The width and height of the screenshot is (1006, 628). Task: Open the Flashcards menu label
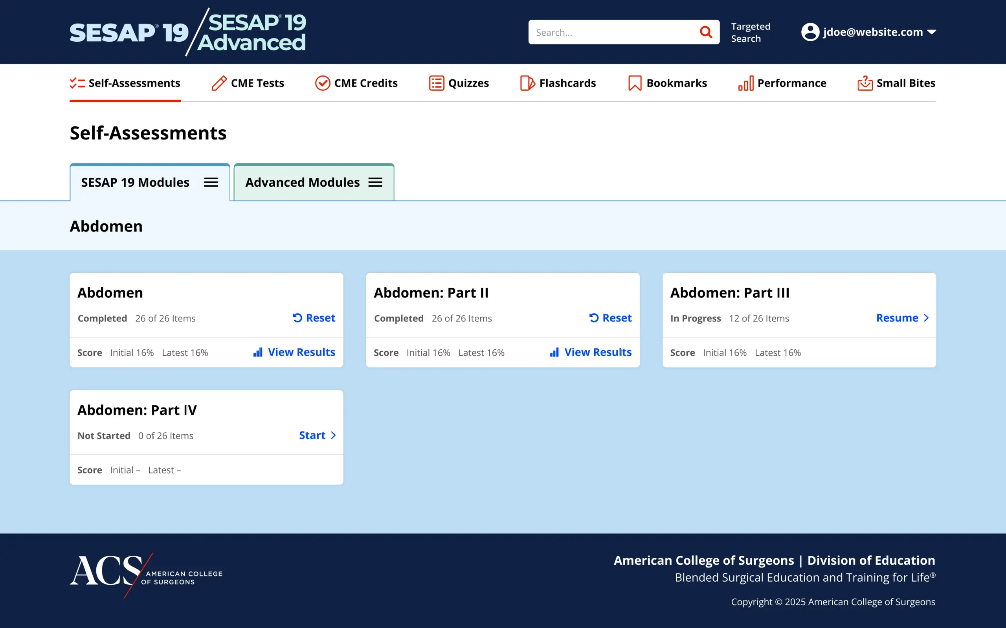(567, 83)
